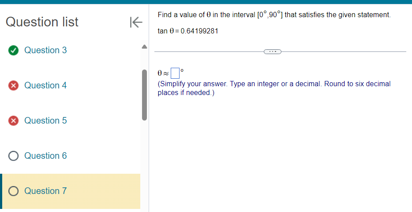Image resolution: width=412 pixels, height=212 pixels.
Task: Click the tan θ = 0.64199281 equation
Action: tap(188, 31)
